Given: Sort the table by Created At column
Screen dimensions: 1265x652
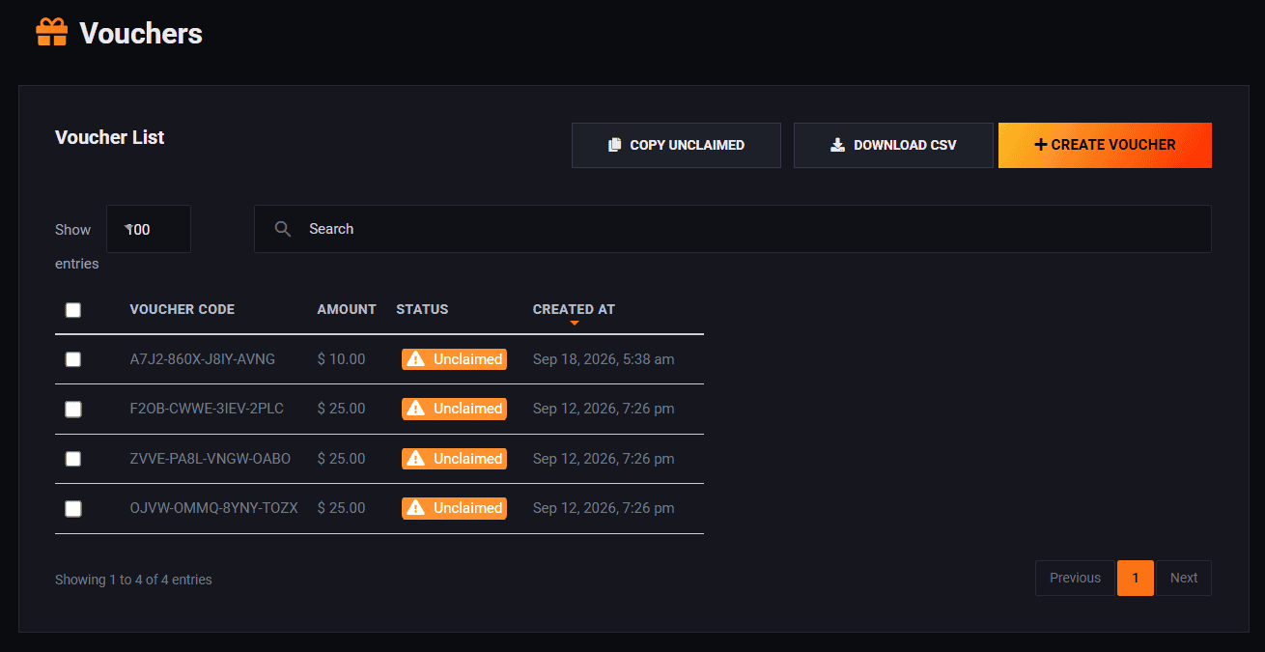Looking at the screenshot, I should (x=574, y=309).
